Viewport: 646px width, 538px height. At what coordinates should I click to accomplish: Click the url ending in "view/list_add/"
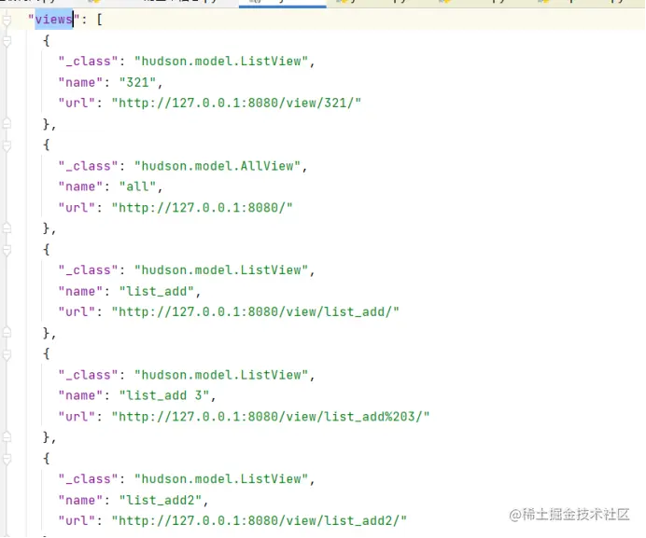256,312
